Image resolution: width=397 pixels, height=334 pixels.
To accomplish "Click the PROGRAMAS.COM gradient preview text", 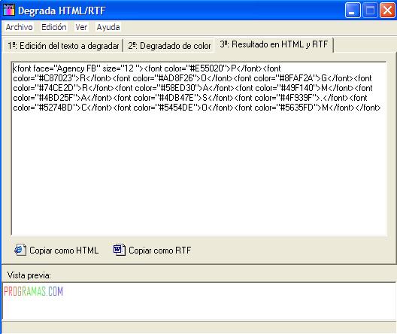I will coord(33,291).
